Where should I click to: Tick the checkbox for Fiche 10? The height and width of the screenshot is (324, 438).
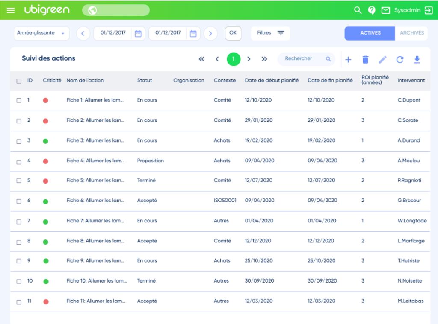19,281
